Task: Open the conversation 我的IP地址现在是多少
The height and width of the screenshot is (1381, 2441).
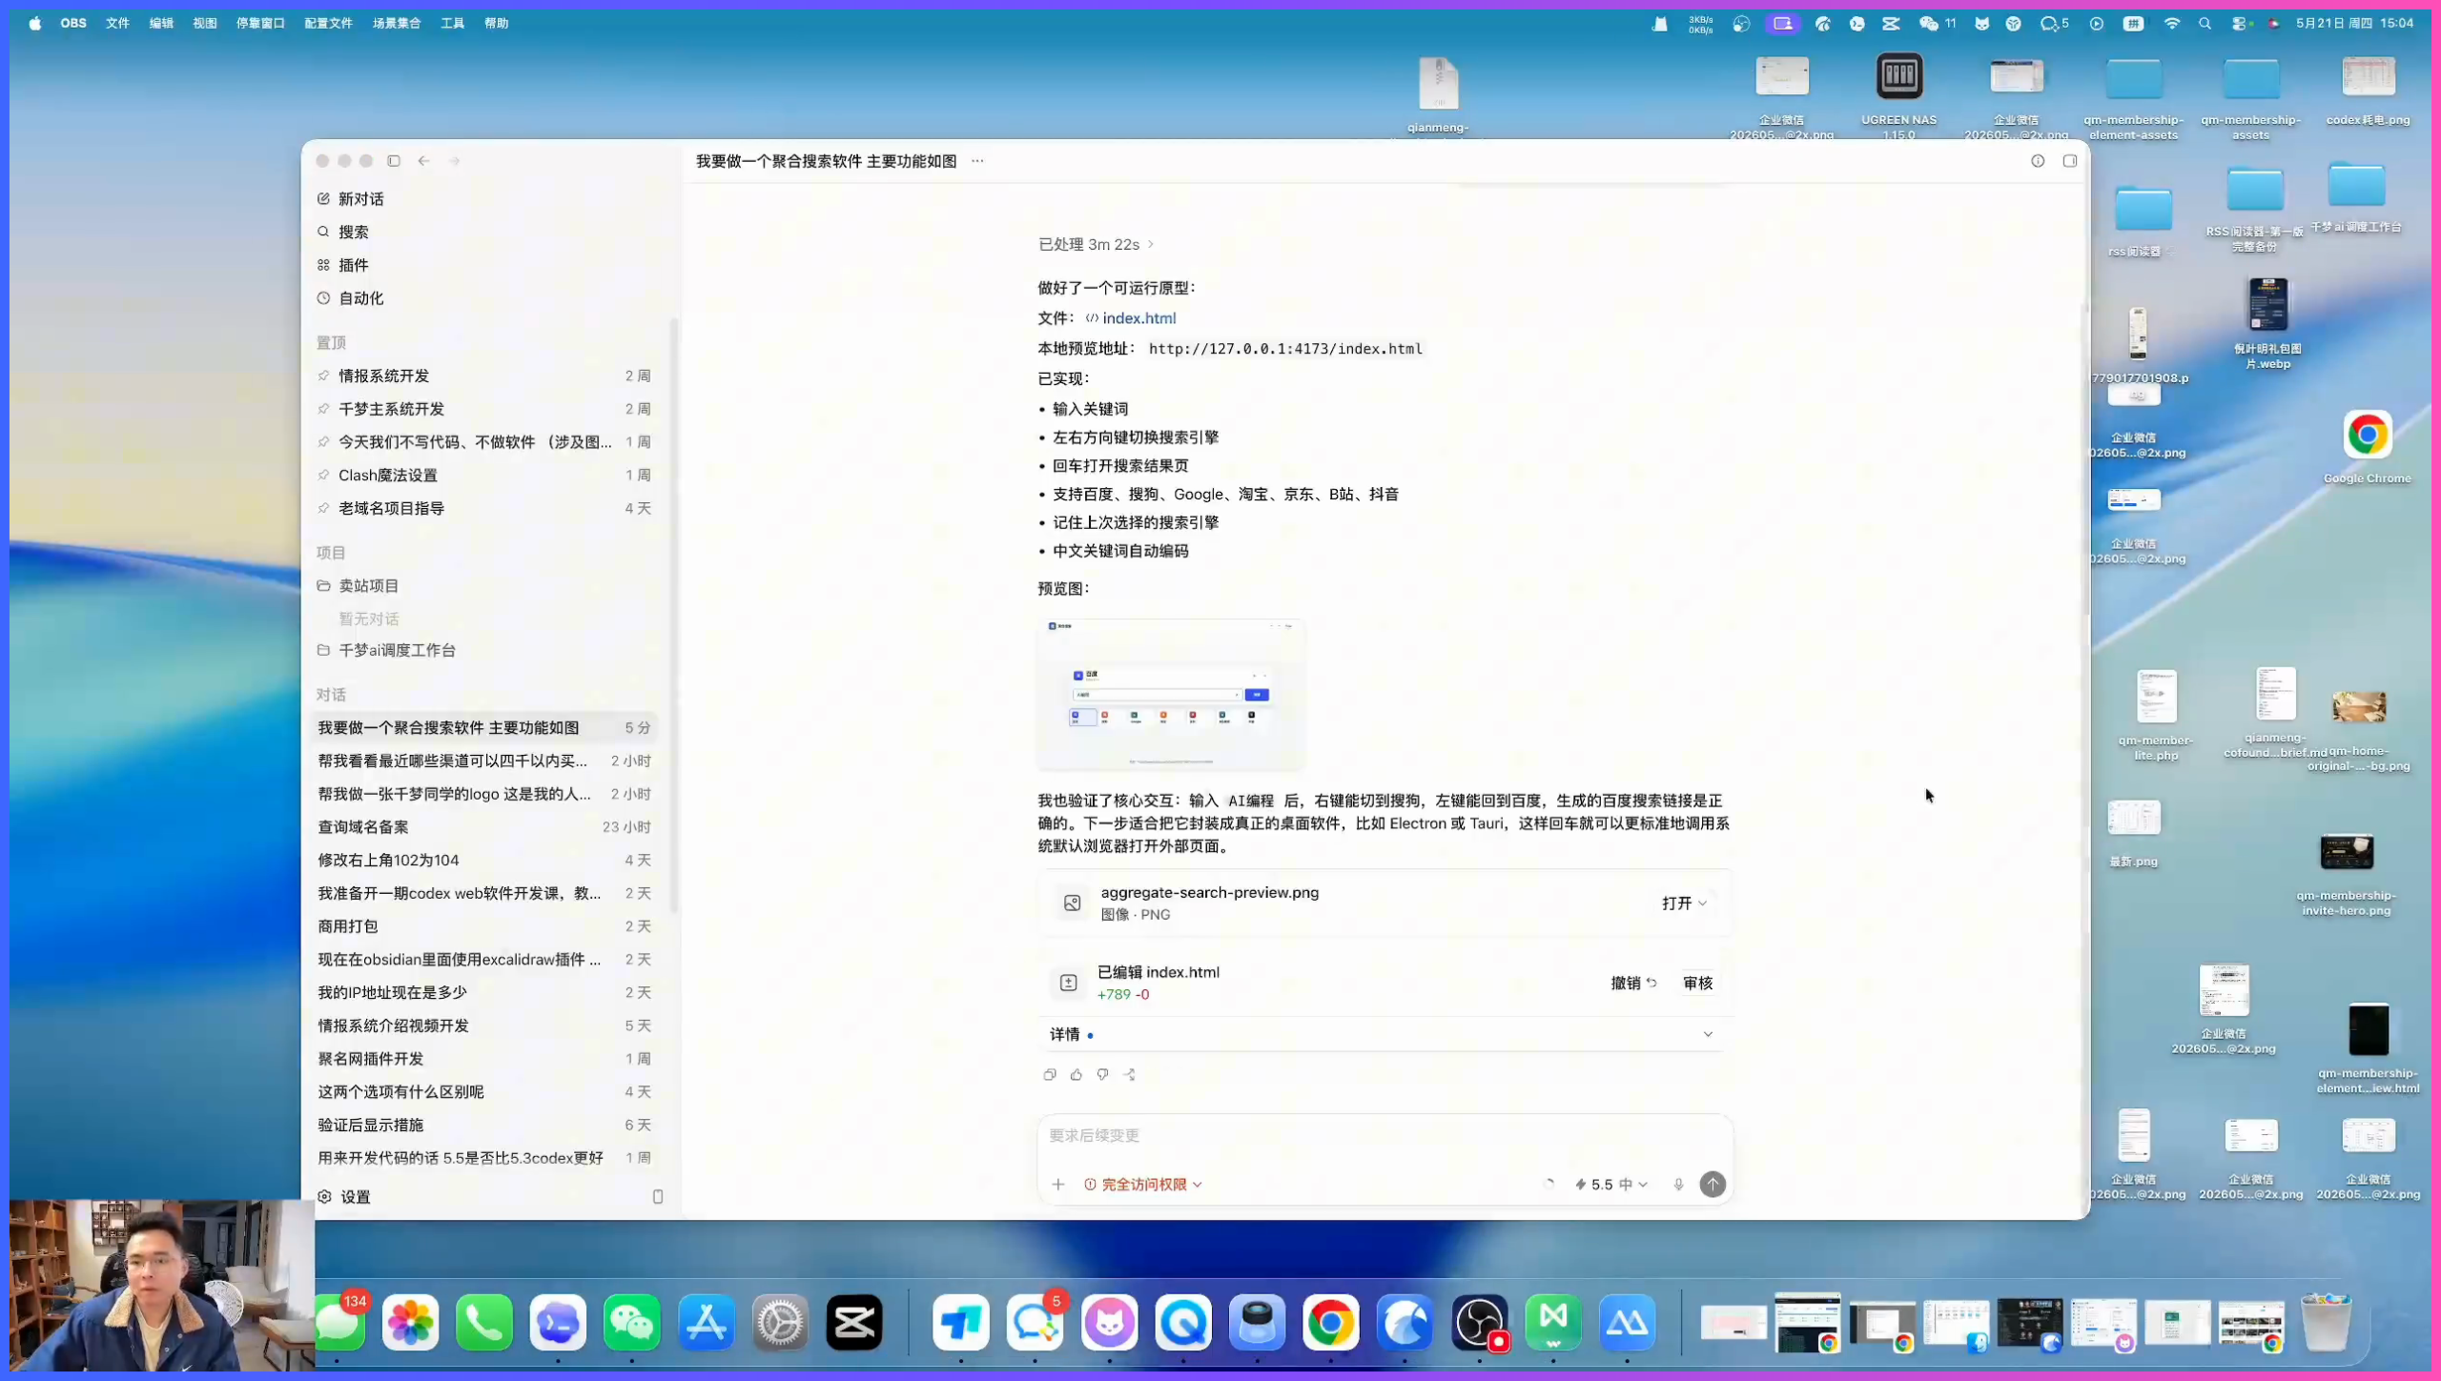Action: [x=485, y=993]
